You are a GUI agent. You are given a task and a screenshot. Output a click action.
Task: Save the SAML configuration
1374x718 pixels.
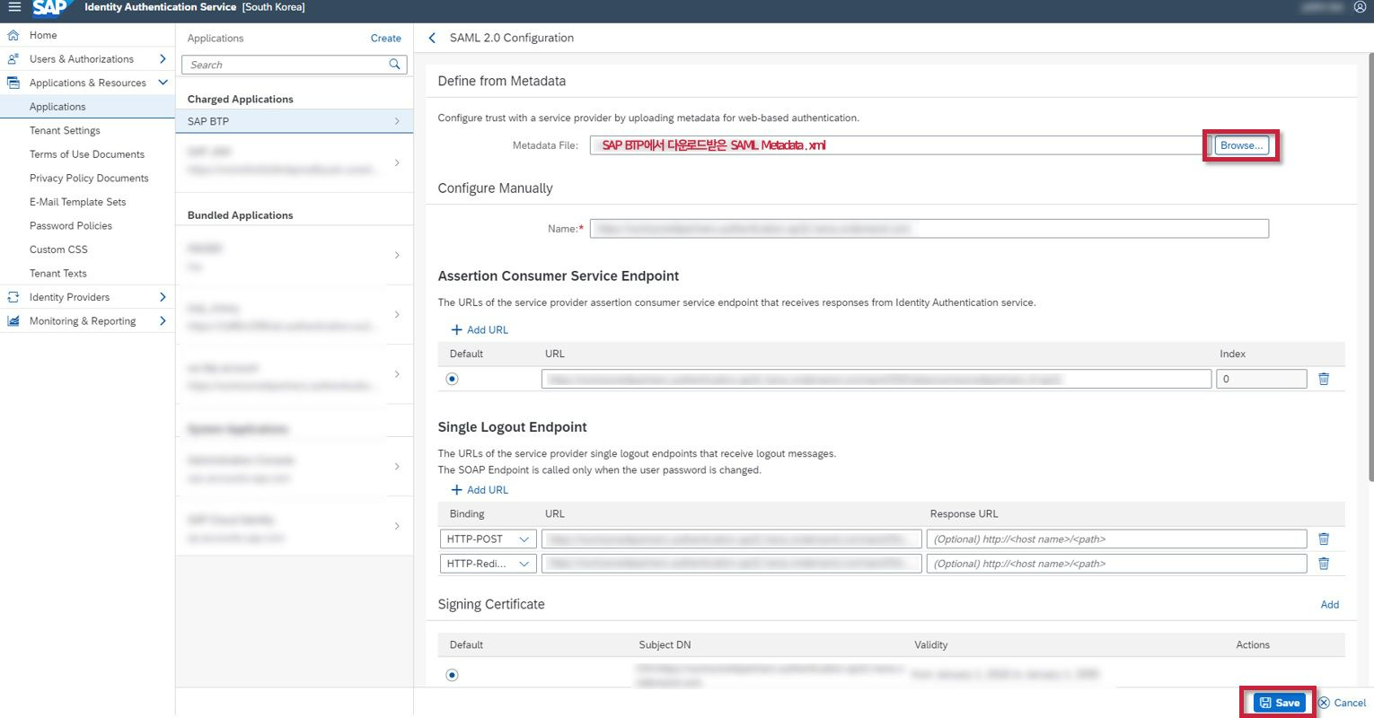pyautogui.click(x=1279, y=703)
